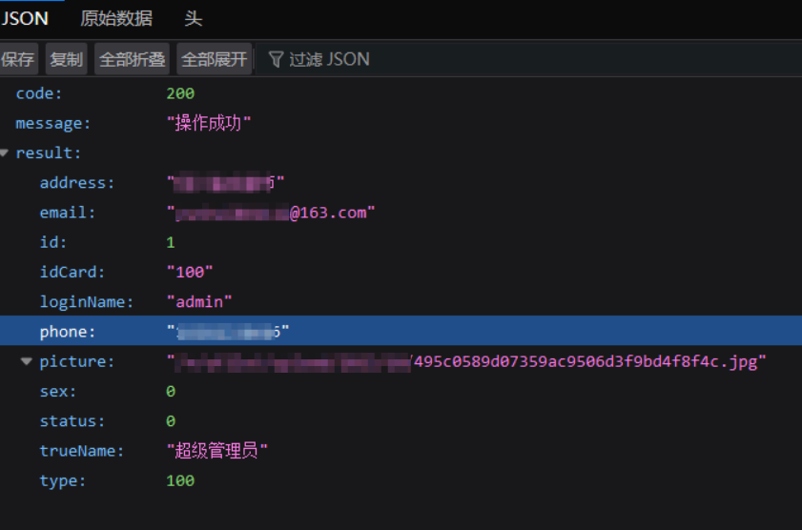
Task: Select the type value 100
Action: click(x=180, y=480)
